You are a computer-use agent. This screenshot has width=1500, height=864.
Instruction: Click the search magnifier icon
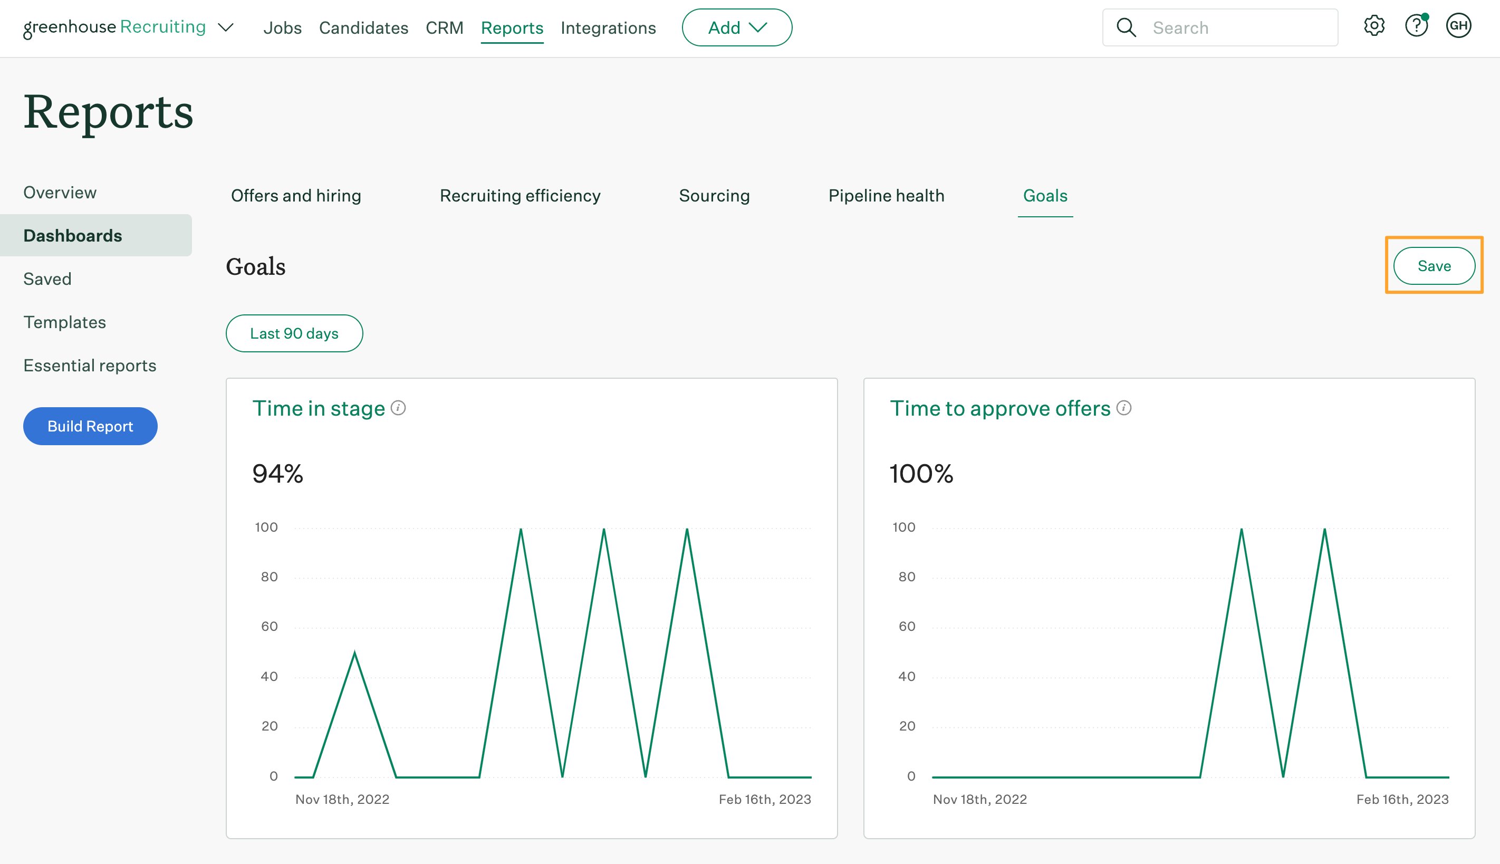click(1127, 27)
